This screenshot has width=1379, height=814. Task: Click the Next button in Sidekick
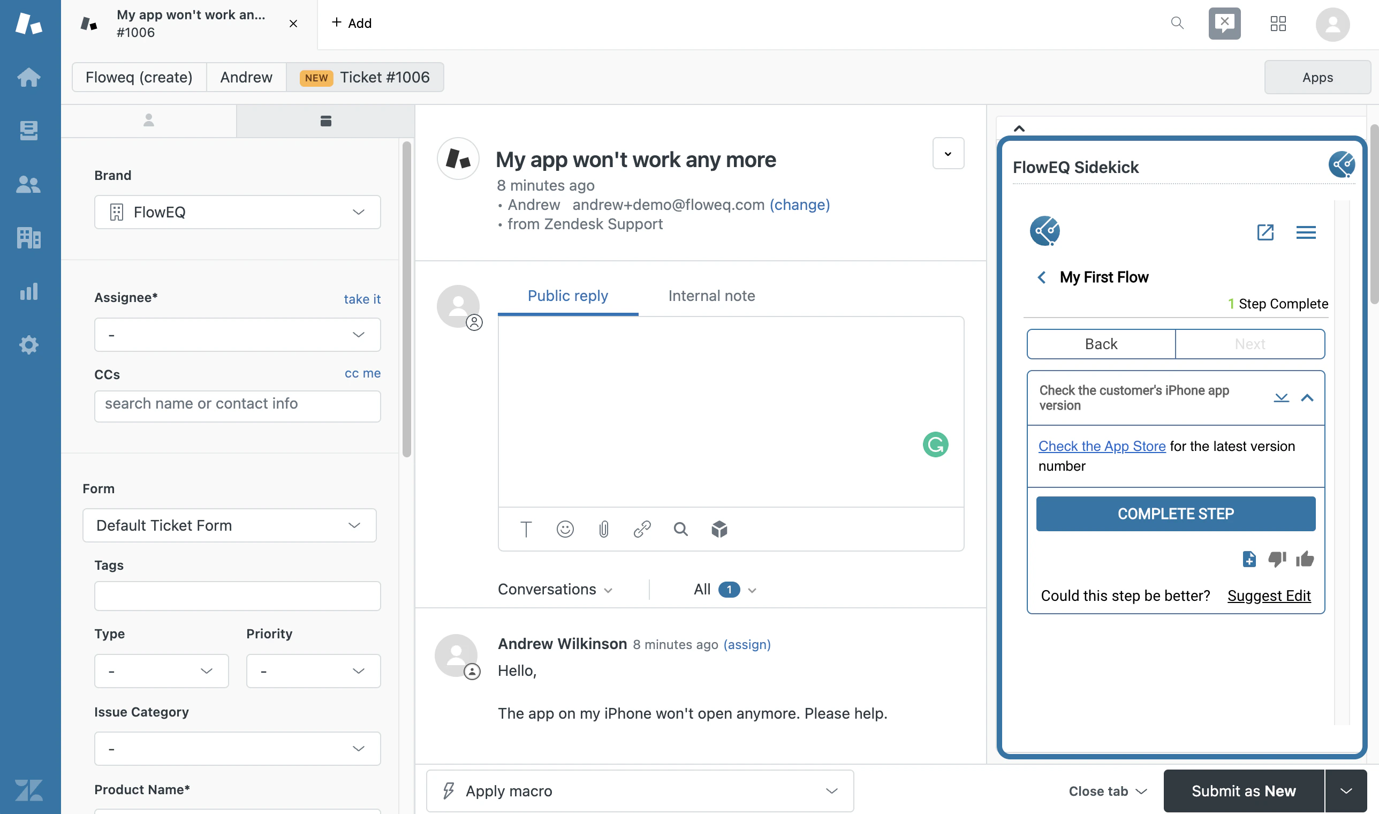[x=1249, y=344]
